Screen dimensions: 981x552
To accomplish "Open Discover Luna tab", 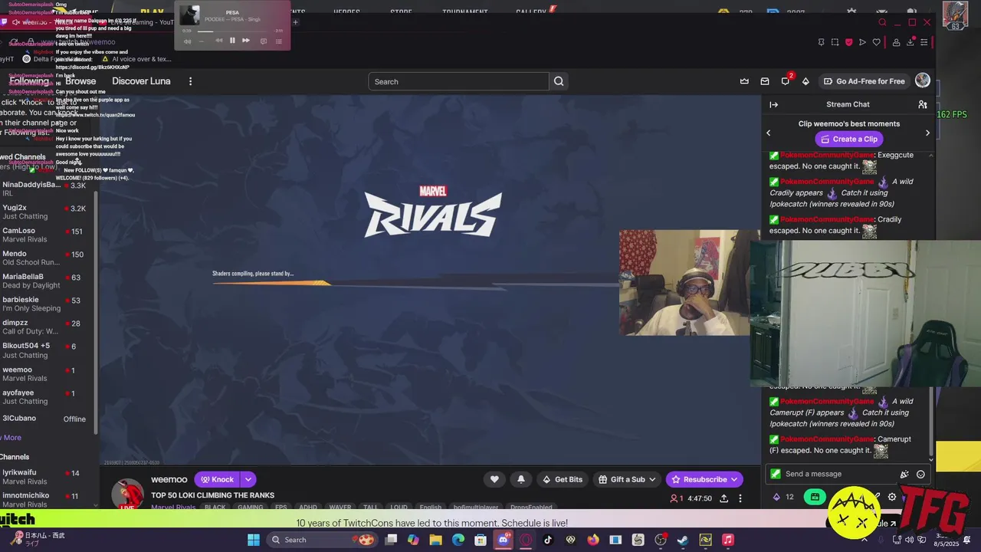I will tap(141, 81).
